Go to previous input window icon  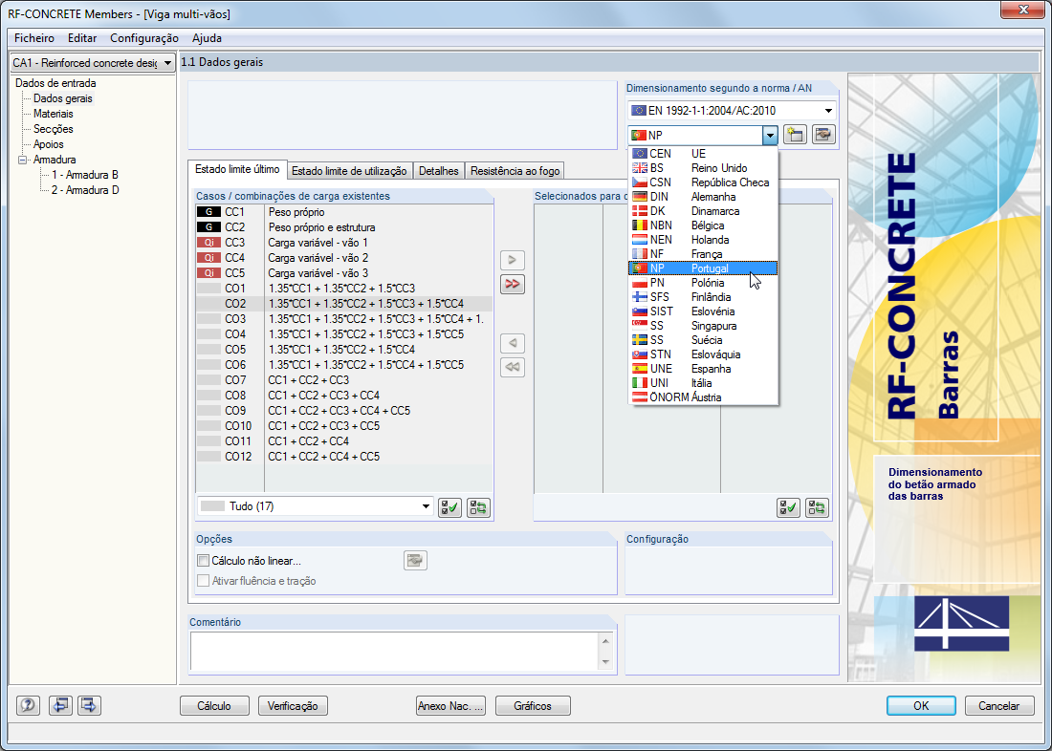coord(60,705)
